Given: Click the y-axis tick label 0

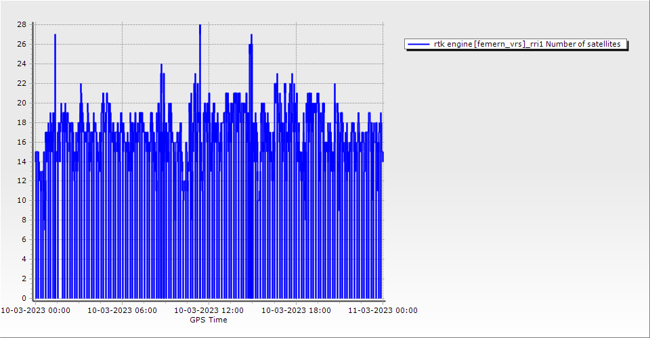Looking at the screenshot, I should point(24,298).
